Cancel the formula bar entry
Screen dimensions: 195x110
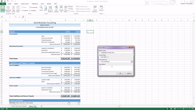pyautogui.click(x=16, y=17)
